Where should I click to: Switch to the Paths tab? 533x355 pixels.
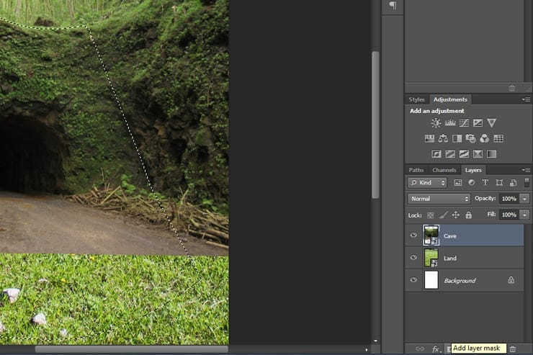click(416, 170)
